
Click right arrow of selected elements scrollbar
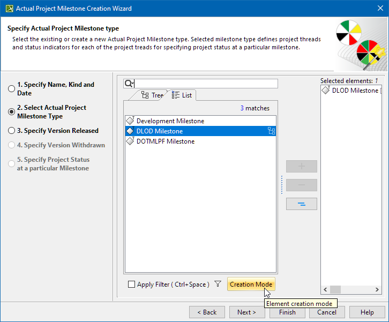[377, 289]
